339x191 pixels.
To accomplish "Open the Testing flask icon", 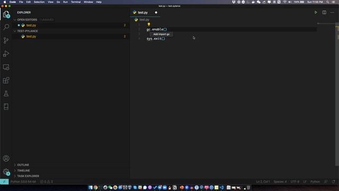I will (x=6, y=93).
